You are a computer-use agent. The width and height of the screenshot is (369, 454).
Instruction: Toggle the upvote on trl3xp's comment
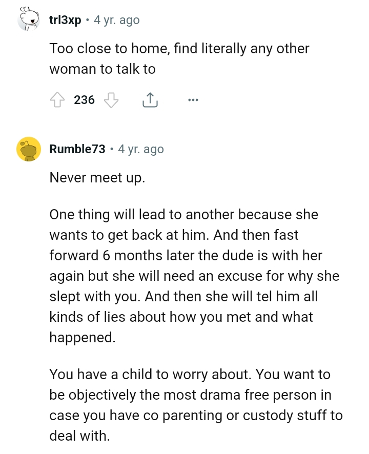point(58,100)
